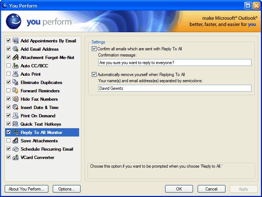Click the VCard Converter icon
Viewport: 262px width, 197px height.
(x=16, y=158)
